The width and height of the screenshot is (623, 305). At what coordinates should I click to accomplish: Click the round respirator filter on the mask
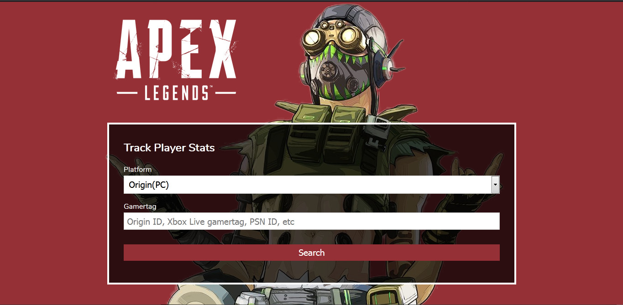pos(327,72)
